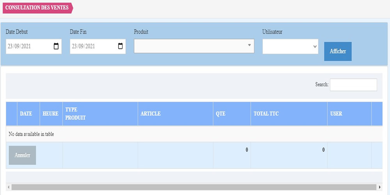Open the Date Fin calendar picker icon

120,46
